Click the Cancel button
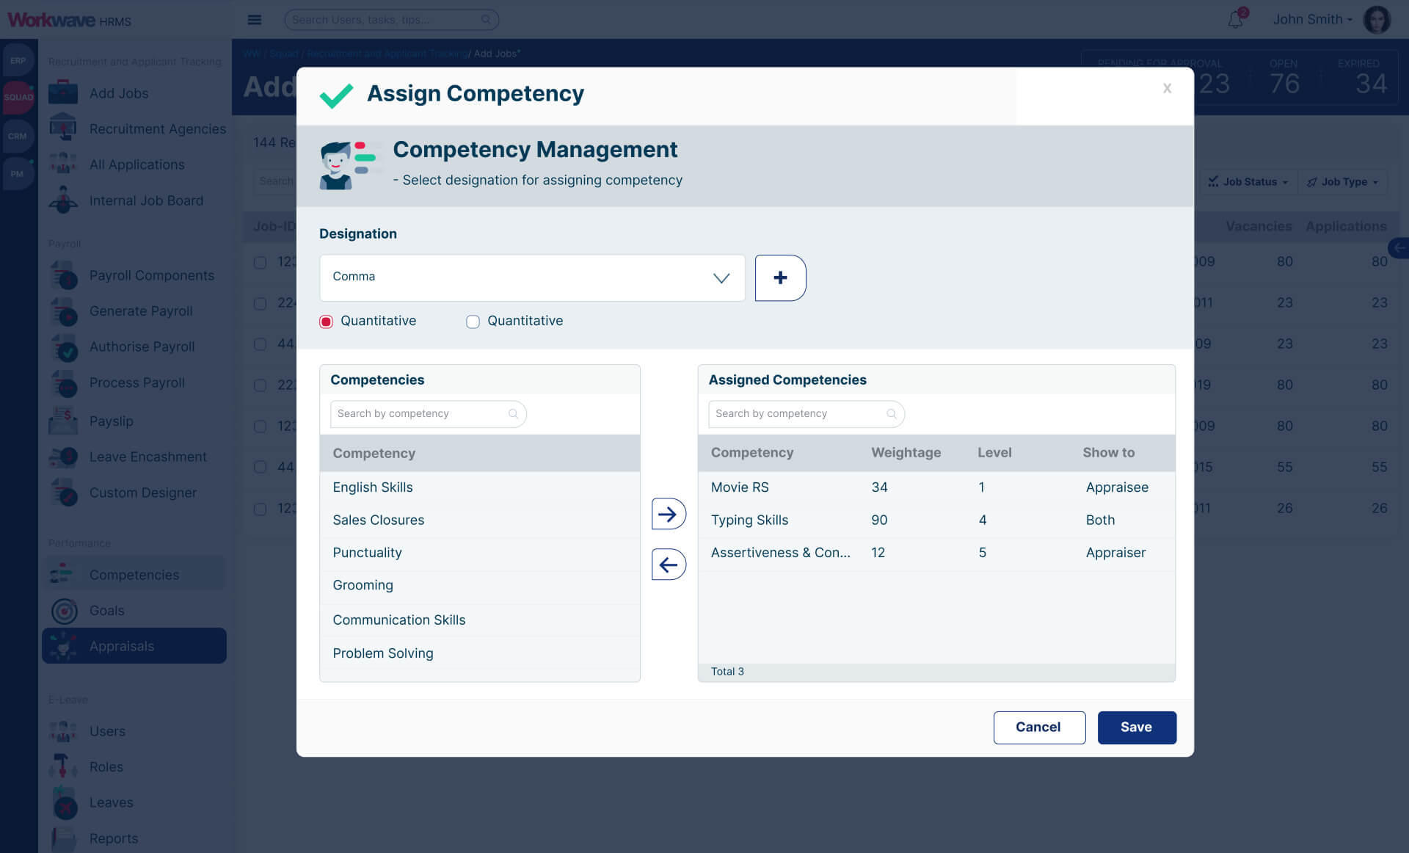Viewport: 1409px width, 853px height. (x=1038, y=727)
